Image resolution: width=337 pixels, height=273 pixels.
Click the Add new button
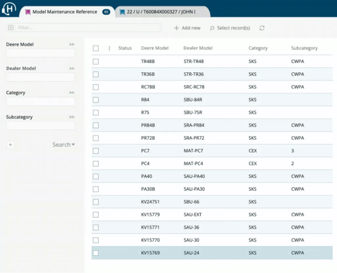(187, 28)
